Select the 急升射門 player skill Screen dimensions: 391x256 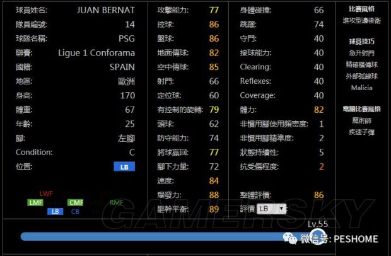pyautogui.click(x=361, y=54)
